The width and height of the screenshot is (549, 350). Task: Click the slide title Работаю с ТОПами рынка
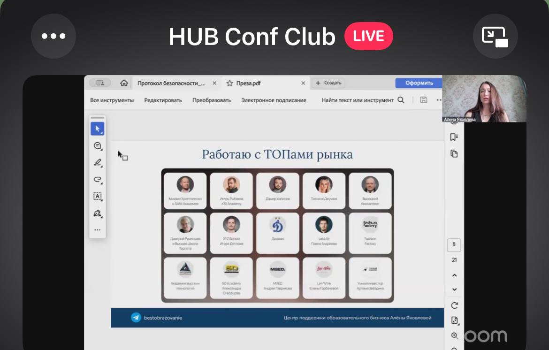click(x=277, y=154)
